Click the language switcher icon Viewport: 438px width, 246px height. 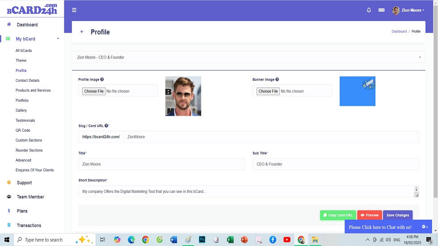tap(381, 10)
